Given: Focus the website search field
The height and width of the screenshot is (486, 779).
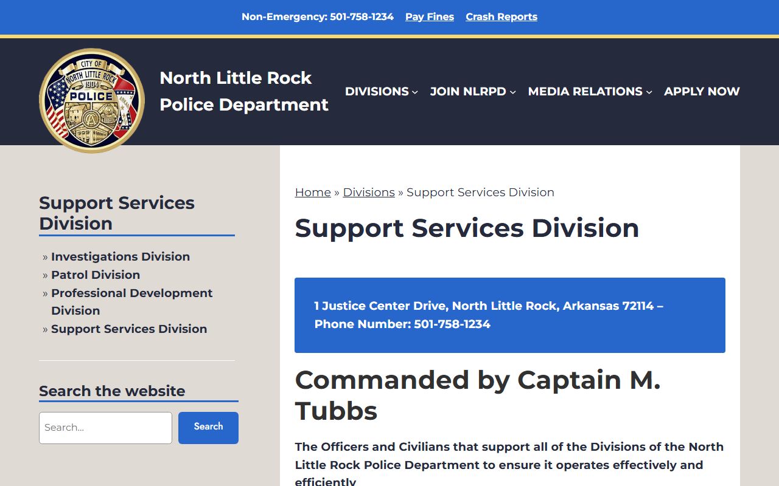Looking at the screenshot, I should 106,428.
